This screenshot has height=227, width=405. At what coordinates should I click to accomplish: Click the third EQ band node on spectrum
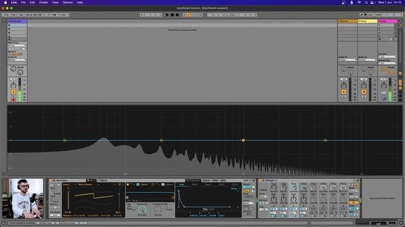243,140
